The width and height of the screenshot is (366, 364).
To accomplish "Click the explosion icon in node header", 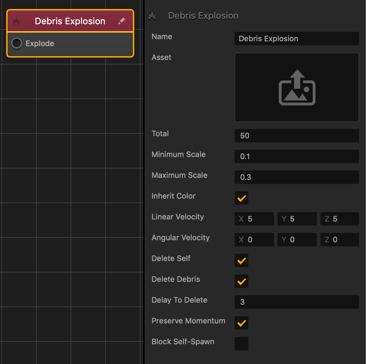I will (x=16, y=21).
